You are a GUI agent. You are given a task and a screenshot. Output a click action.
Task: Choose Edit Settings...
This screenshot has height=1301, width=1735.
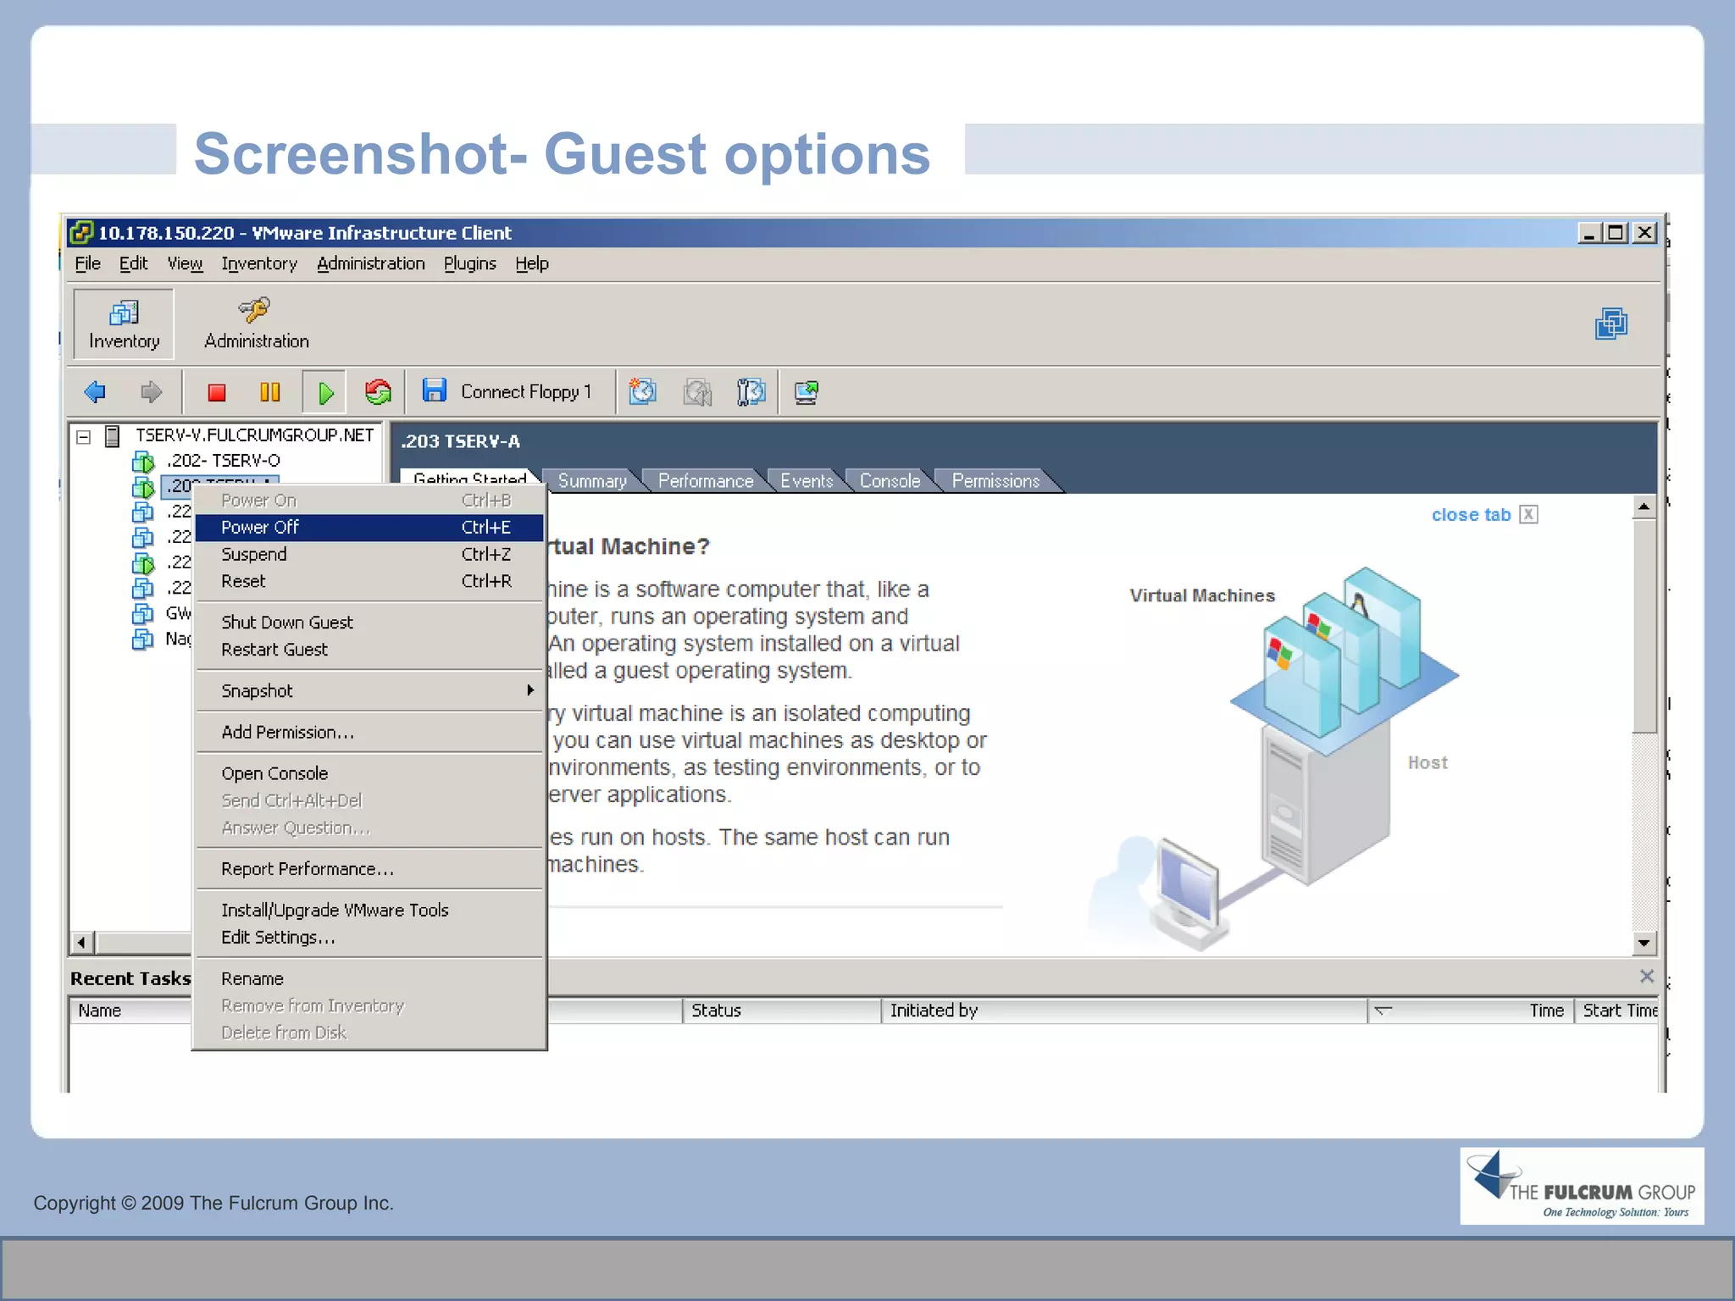[x=369, y=937]
